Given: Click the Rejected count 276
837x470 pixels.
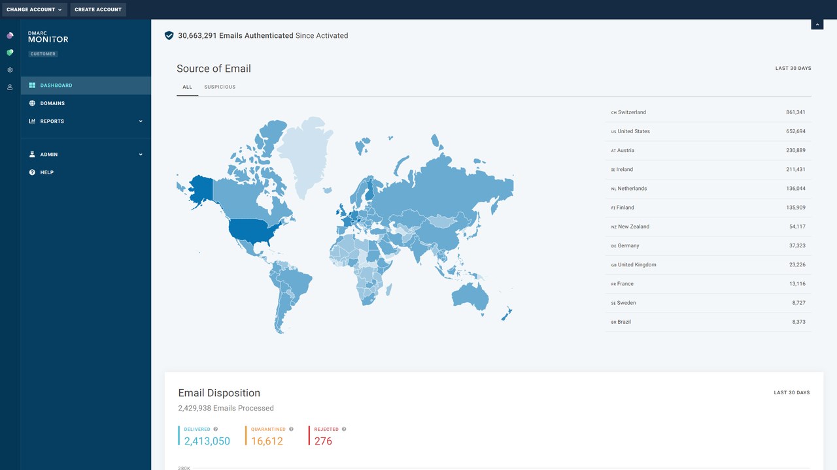Looking at the screenshot, I should click(x=323, y=441).
